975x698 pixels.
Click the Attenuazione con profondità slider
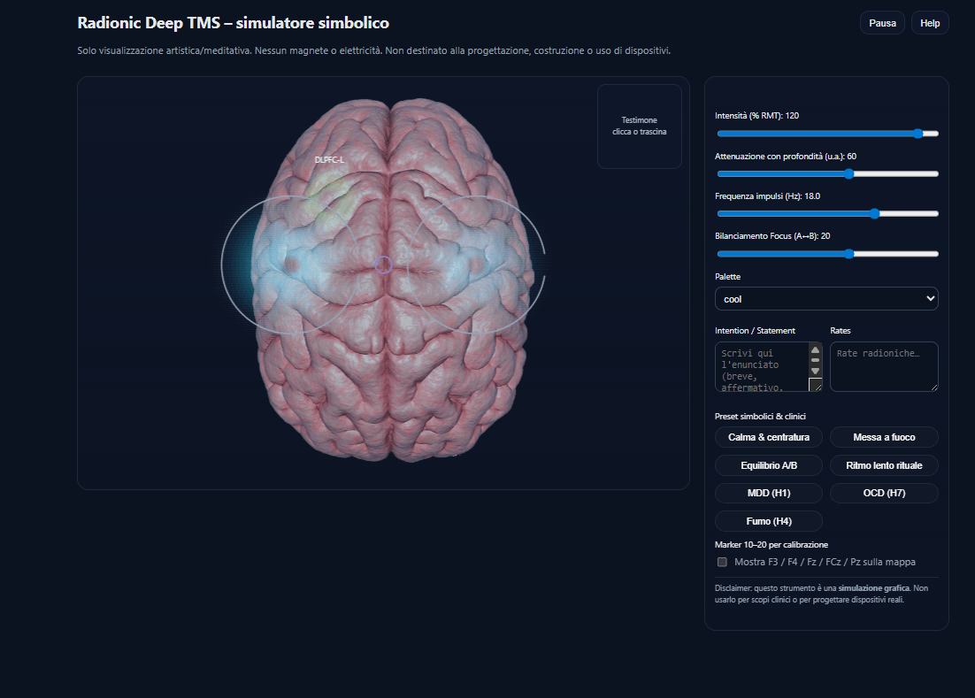(826, 174)
